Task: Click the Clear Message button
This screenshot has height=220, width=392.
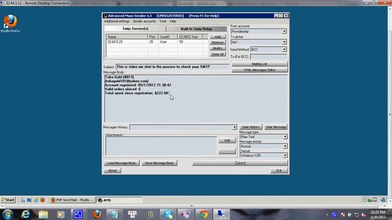Action: [276, 127]
